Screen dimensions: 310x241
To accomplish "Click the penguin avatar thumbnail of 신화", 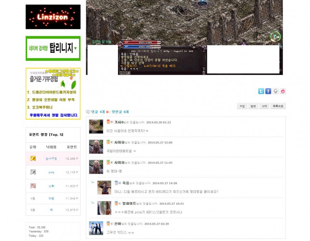I will (x=96, y=228).
